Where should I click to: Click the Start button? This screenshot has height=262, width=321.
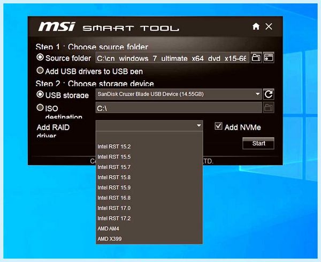click(x=258, y=143)
